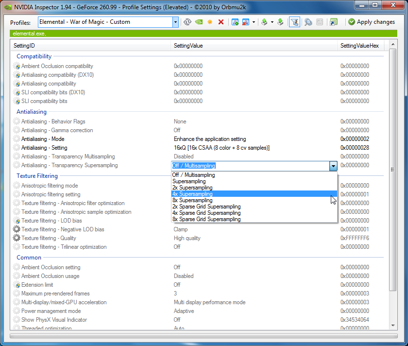Click the green NVIDIA logo toolbar icon
Image resolution: width=408 pixels, height=346 pixels.
(199, 22)
